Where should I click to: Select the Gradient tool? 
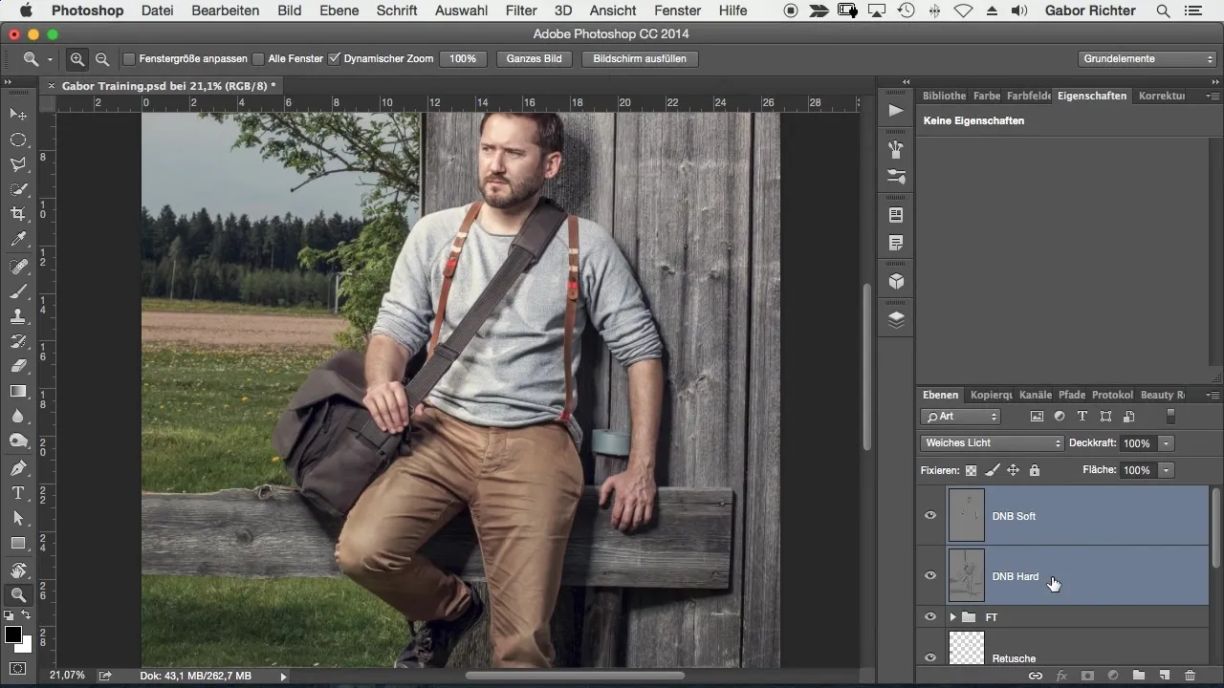click(x=18, y=391)
